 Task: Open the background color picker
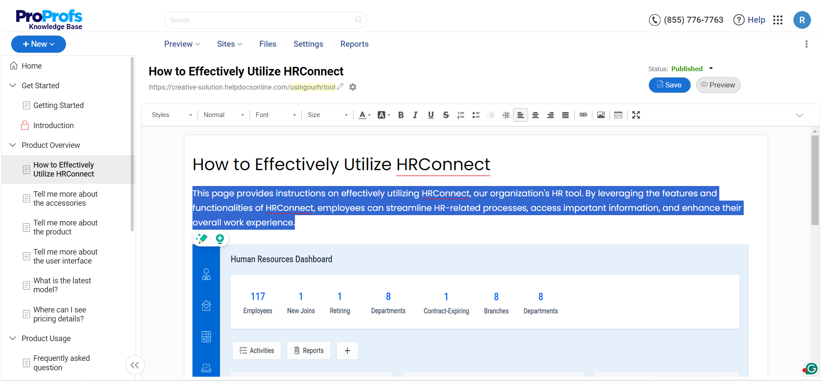(383, 115)
